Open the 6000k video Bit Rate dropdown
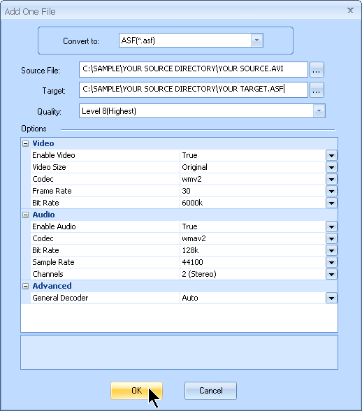This screenshot has height=411, width=362. click(331, 203)
